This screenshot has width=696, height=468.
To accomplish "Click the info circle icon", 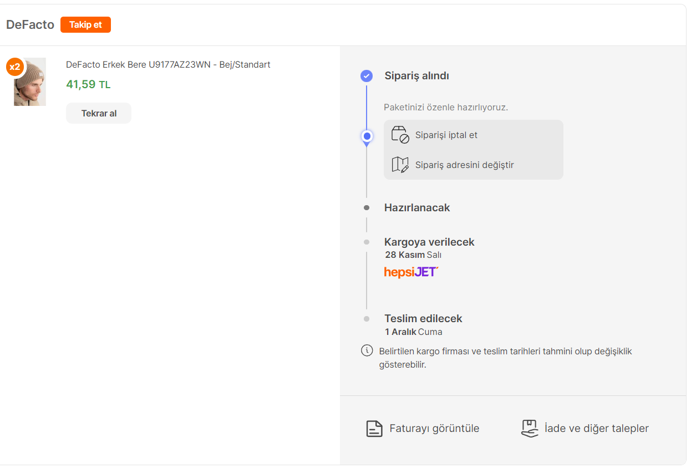I will (367, 350).
